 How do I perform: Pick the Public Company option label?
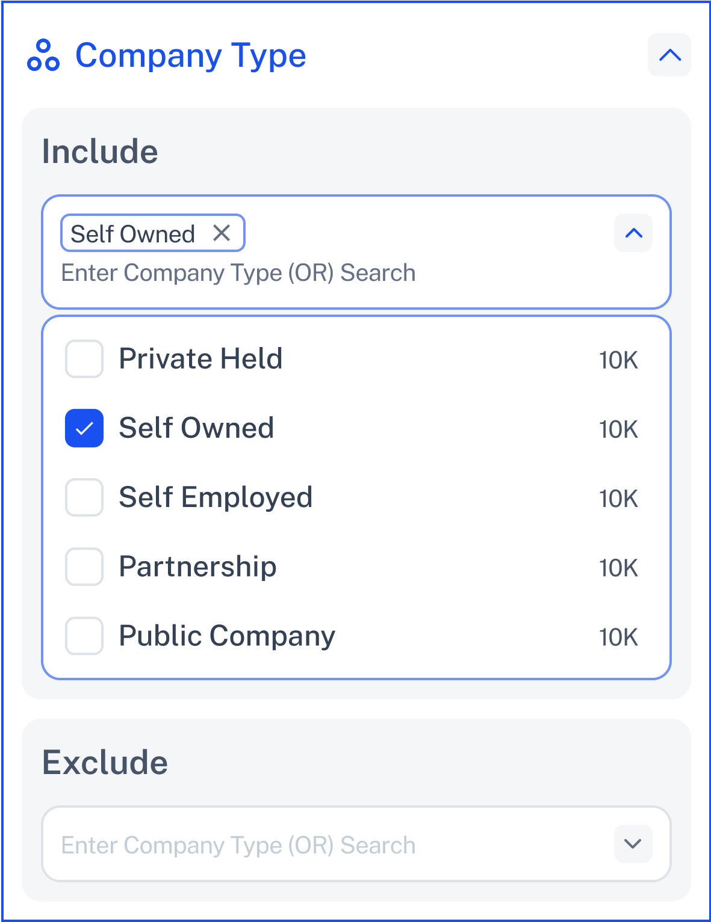[x=227, y=636]
